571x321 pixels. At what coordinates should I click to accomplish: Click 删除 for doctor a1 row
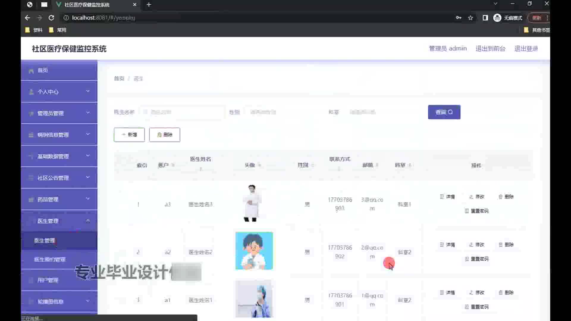[x=506, y=293]
